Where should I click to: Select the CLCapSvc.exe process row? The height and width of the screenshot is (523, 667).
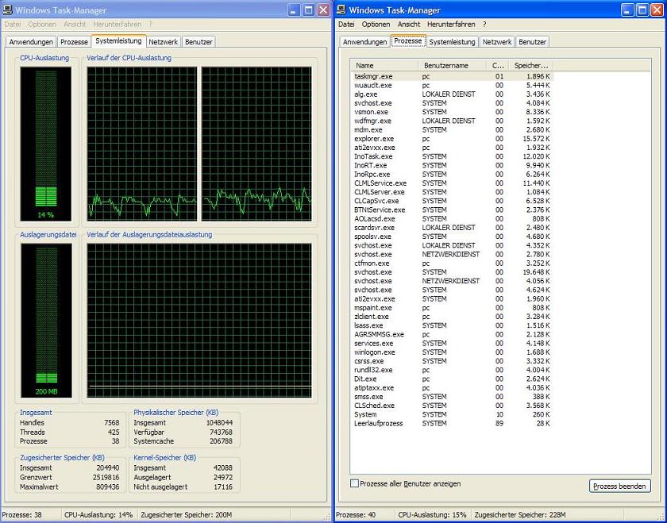click(x=452, y=201)
